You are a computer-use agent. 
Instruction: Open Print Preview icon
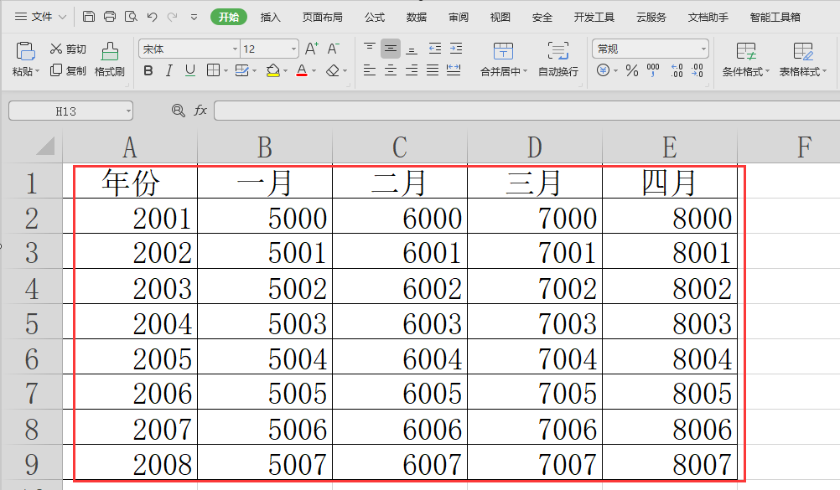tap(131, 17)
